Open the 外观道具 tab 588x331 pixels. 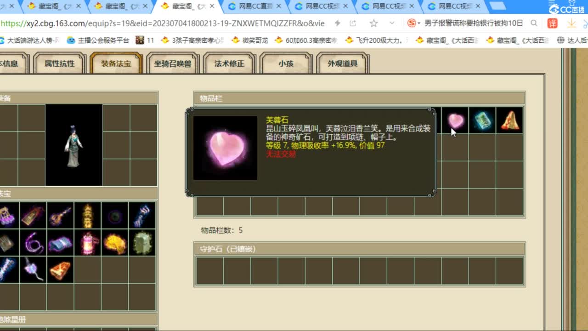(342, 63)
